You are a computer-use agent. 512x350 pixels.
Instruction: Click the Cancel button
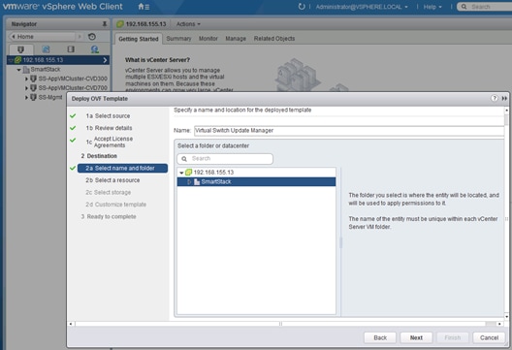click(489, 337)
